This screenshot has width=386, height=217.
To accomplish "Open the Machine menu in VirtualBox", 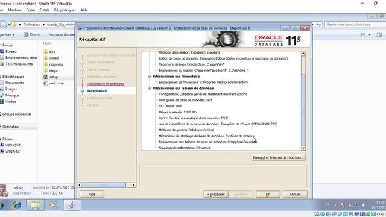I will point(14,10).
